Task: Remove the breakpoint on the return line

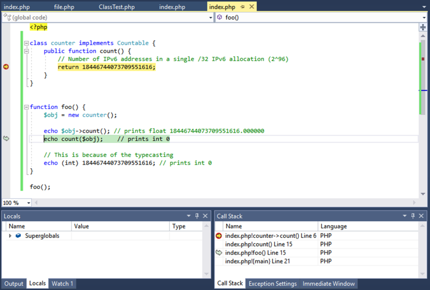Action: point(6,67)
